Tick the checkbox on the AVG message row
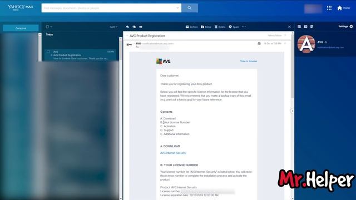Image resolution: width=356 pixels, height=200 pixels. coord(48,52)
